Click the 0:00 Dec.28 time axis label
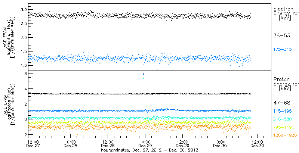 pos(71,144)
